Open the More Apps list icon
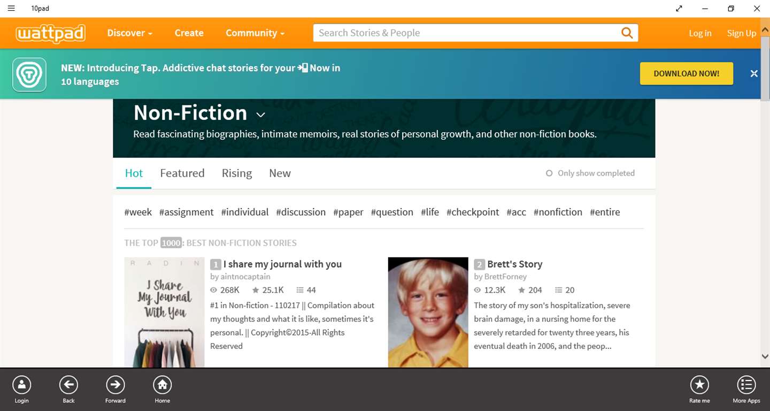Screen dimensions: 770x411 746,385
